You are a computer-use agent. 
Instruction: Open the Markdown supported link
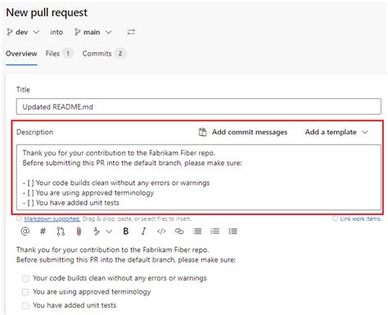tap(52, 218)
